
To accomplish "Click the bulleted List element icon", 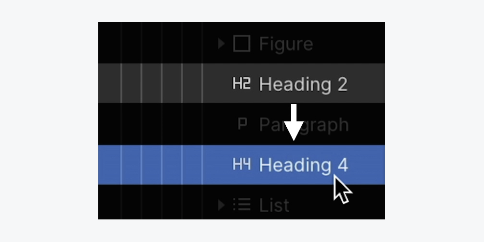I will 242,205.
